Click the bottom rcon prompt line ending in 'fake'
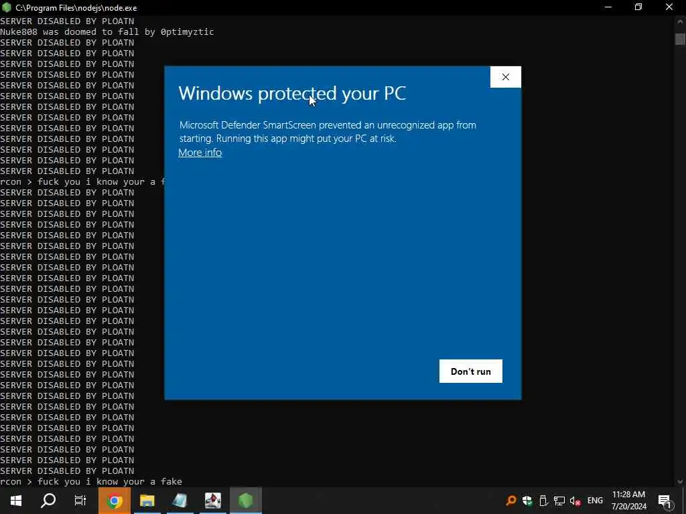686x514 pixels. tap(91, 482)
